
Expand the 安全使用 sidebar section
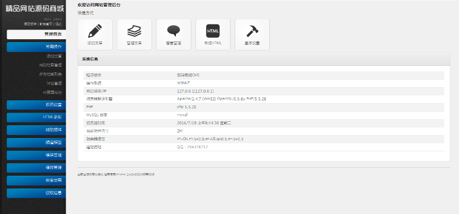[x=37, y=180]
